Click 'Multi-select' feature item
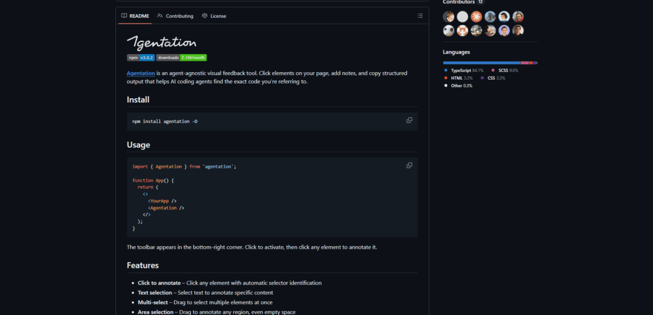Image resolution: width=653 pixels, height=315 pixels. point(205,302)
